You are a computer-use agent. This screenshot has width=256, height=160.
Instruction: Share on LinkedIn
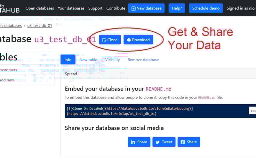coord(139,142)
